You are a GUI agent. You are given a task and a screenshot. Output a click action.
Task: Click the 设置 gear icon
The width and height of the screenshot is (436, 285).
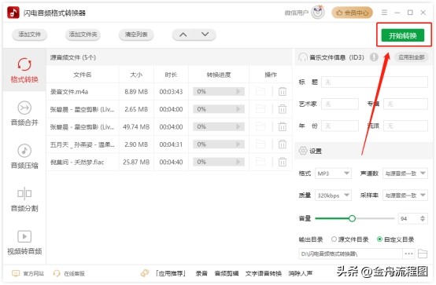pyautogui.click(x=303, y=151)
